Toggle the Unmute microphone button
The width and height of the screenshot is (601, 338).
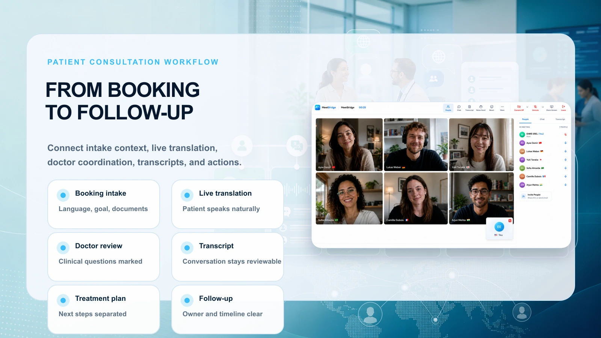coord(535,108)
